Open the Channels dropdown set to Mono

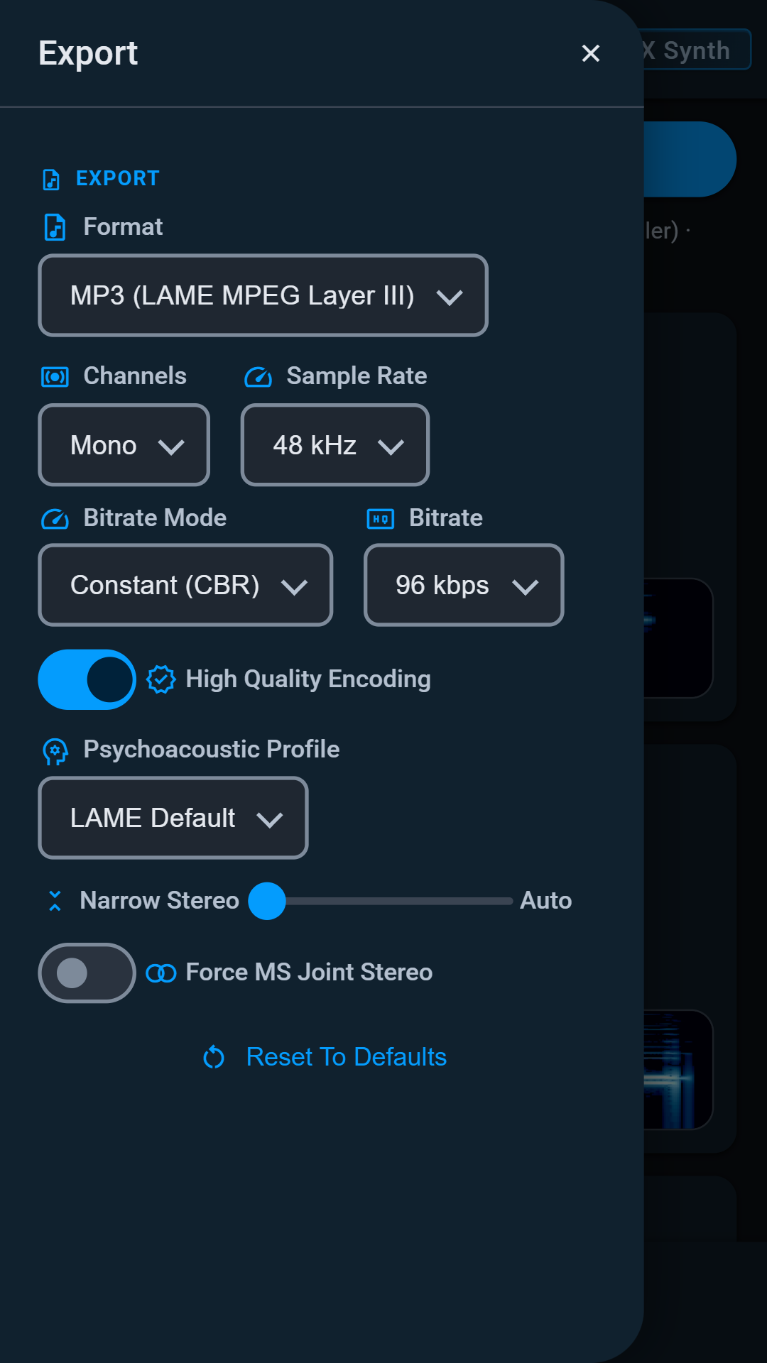coord(124,445)
